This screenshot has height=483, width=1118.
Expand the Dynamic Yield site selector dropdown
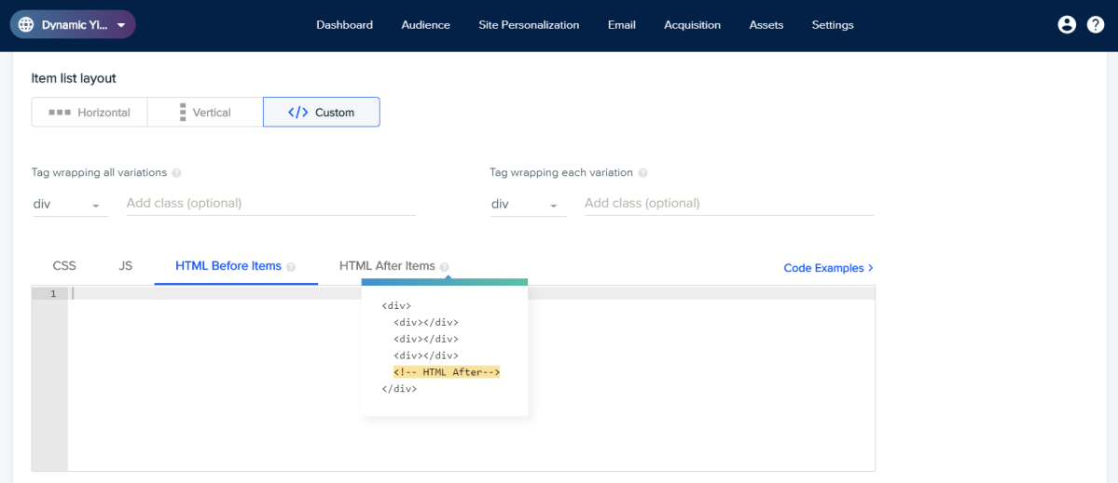120,25
